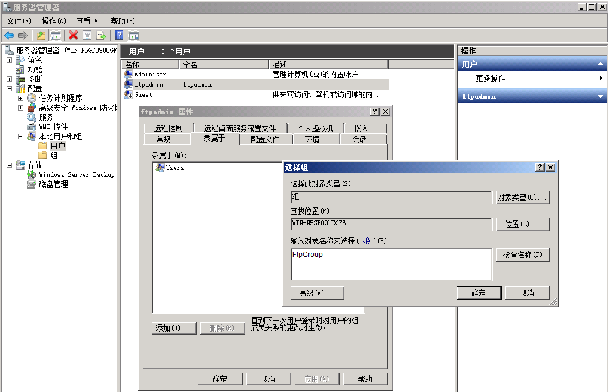Open the Properties toolbar icon
This screenshot has height=392, width=608.
[x=87, y=36]
